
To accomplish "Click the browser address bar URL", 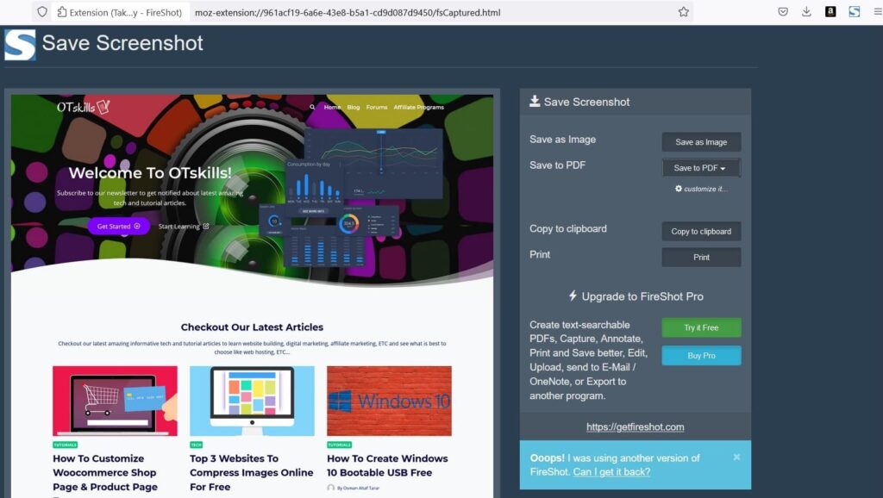I will point(348,12).
